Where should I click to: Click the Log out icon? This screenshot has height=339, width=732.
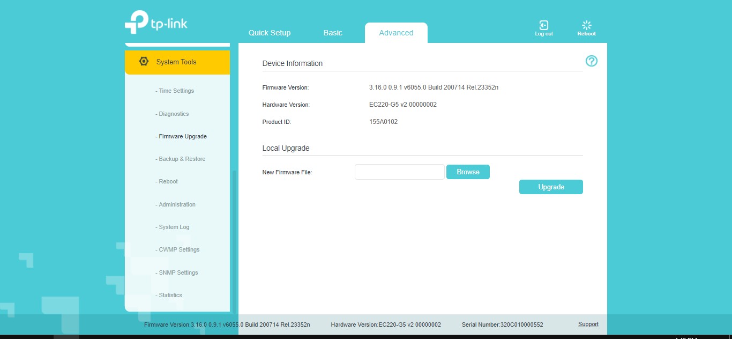pos(543,25)
